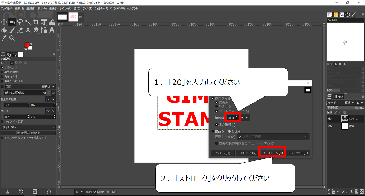Open the Tool Options tab icon
The image size is (365, 196).
point(3,54)
